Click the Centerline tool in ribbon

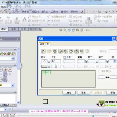(x=103, y=21)
